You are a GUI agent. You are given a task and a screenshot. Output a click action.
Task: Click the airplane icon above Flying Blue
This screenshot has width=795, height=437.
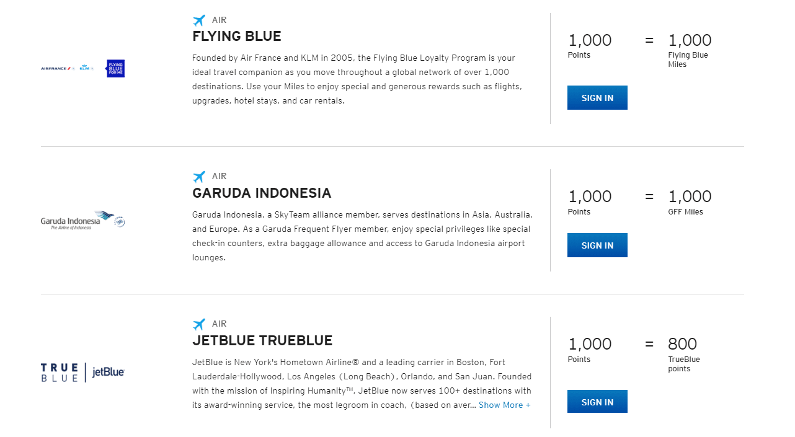(x=198, y=20)
